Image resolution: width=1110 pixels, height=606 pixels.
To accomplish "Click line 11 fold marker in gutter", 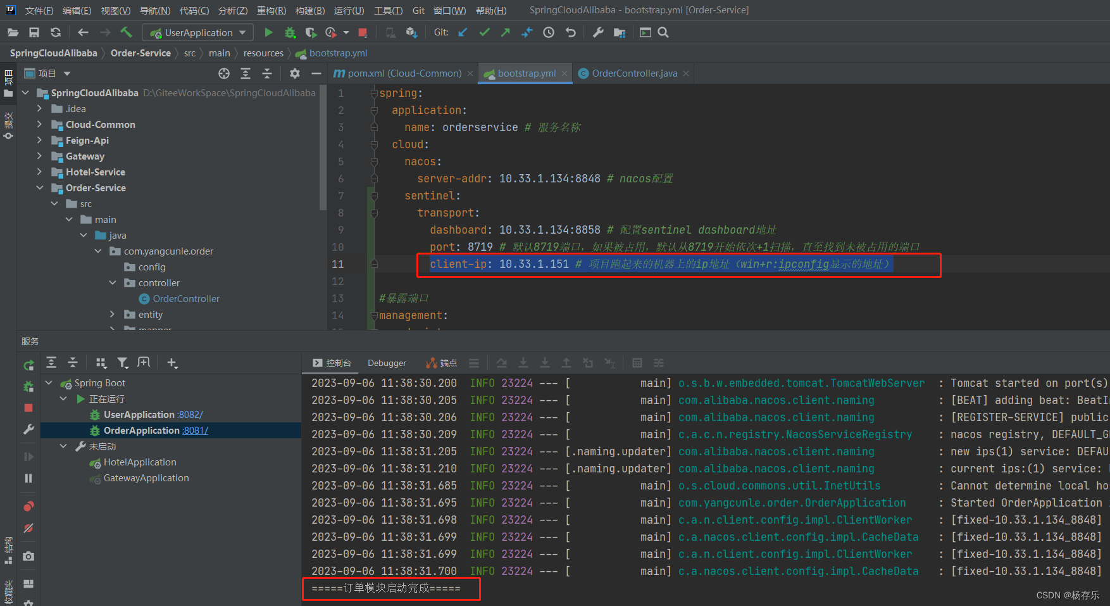I will [374, 264].
